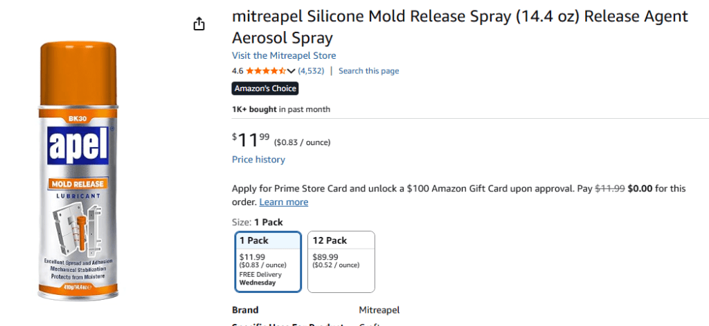Viewport: 709px width, 326px height.
Task: Click the 4.6 rating number
Action: 237,71
